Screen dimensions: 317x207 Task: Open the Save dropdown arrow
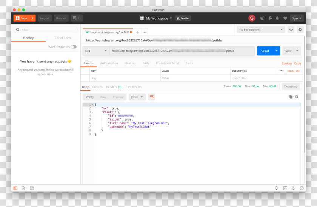click(297, 51)
